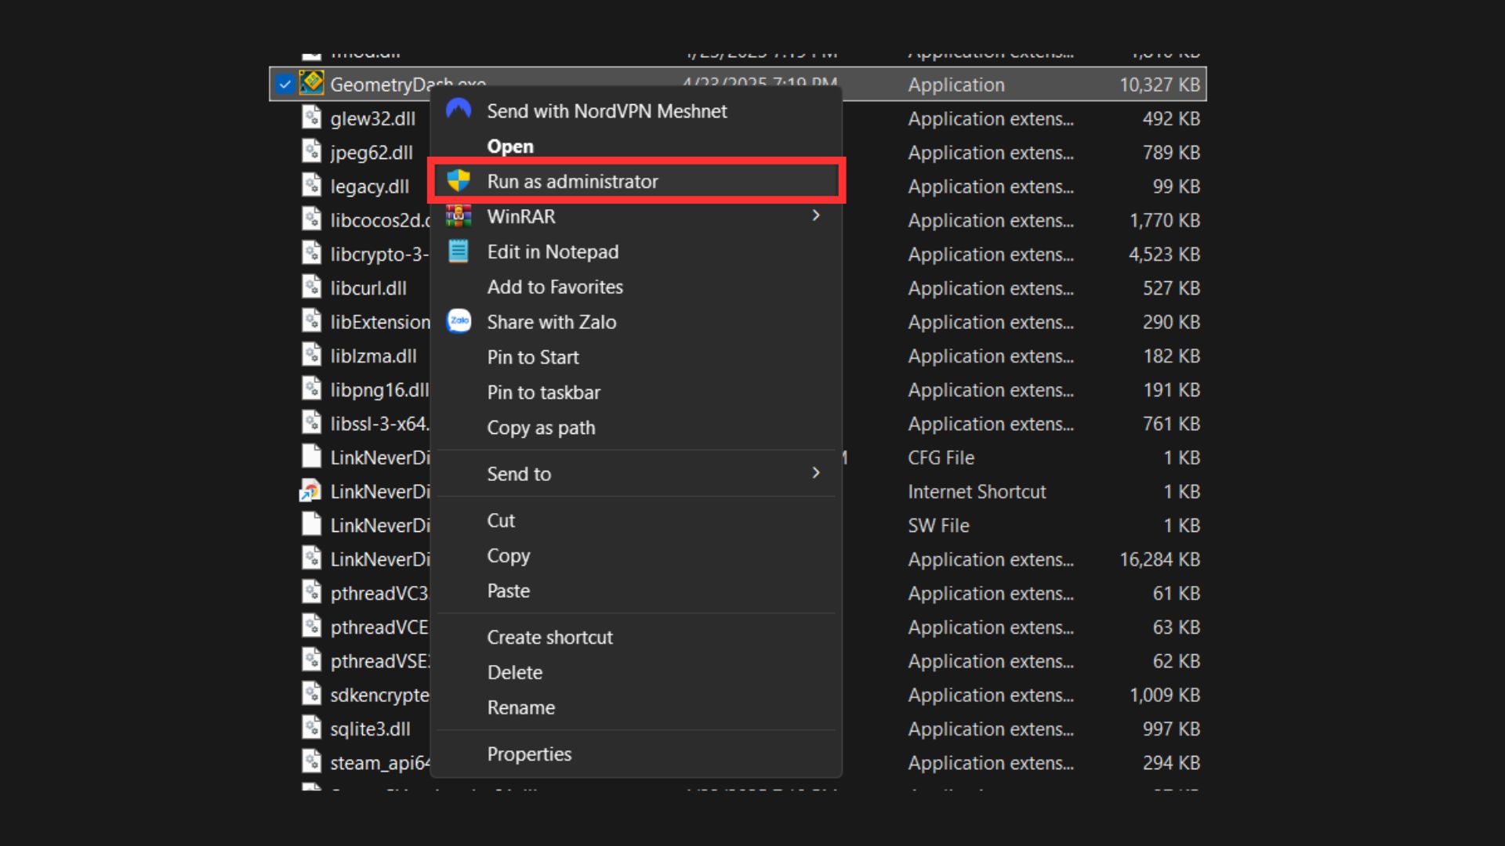Expand the WinRAR submenu arrow
The image size is (1505, 846).
(816, 215)
